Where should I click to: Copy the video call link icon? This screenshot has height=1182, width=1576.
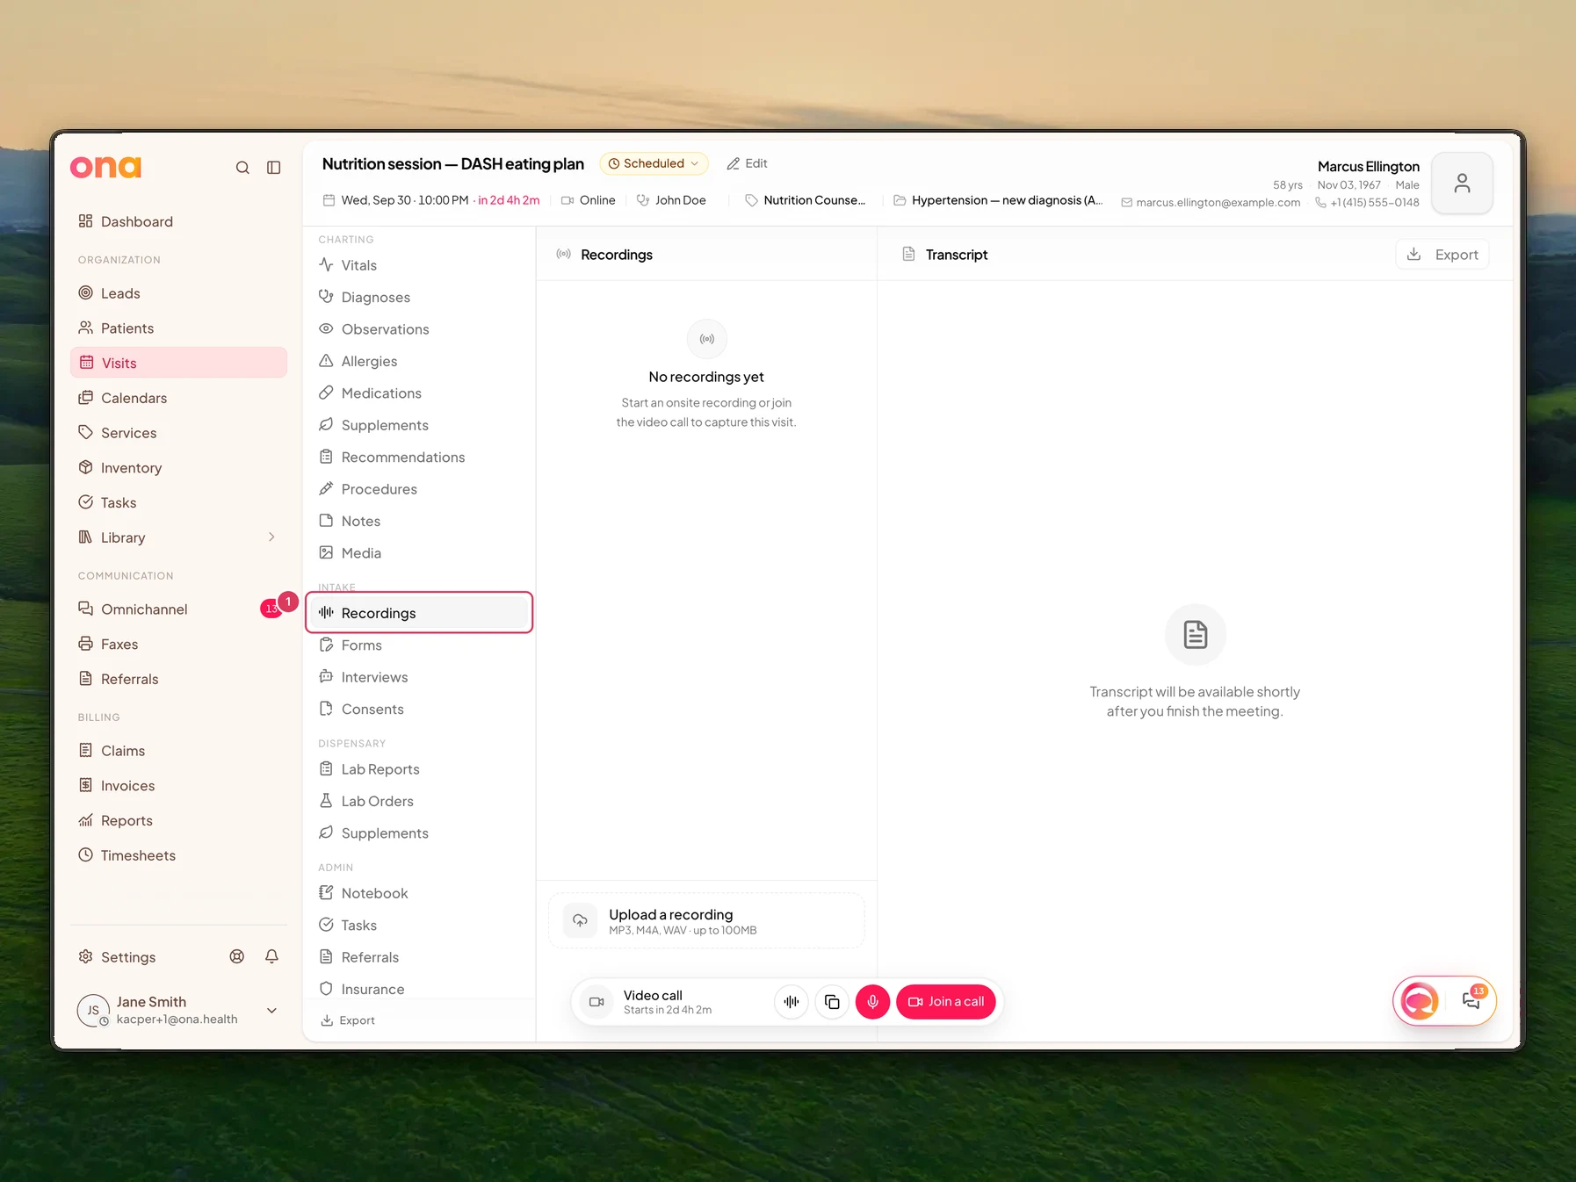click(832, 1002)
